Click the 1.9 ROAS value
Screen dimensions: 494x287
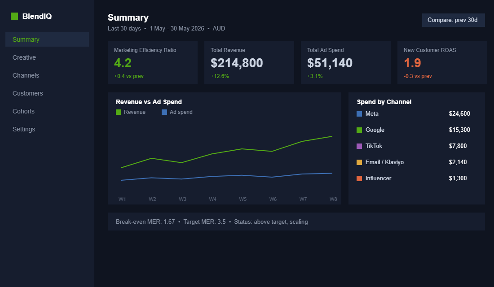412,63
